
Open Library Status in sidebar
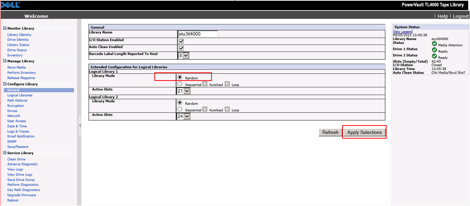[18, 45]
